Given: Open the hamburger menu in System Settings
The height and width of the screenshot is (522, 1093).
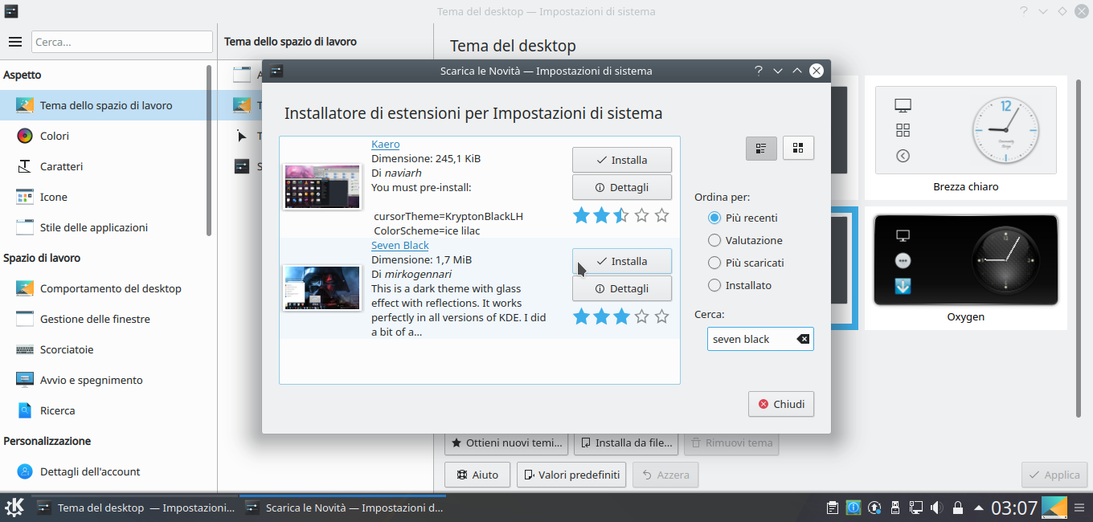Looking at the screenshot, I should coord(14,41).
